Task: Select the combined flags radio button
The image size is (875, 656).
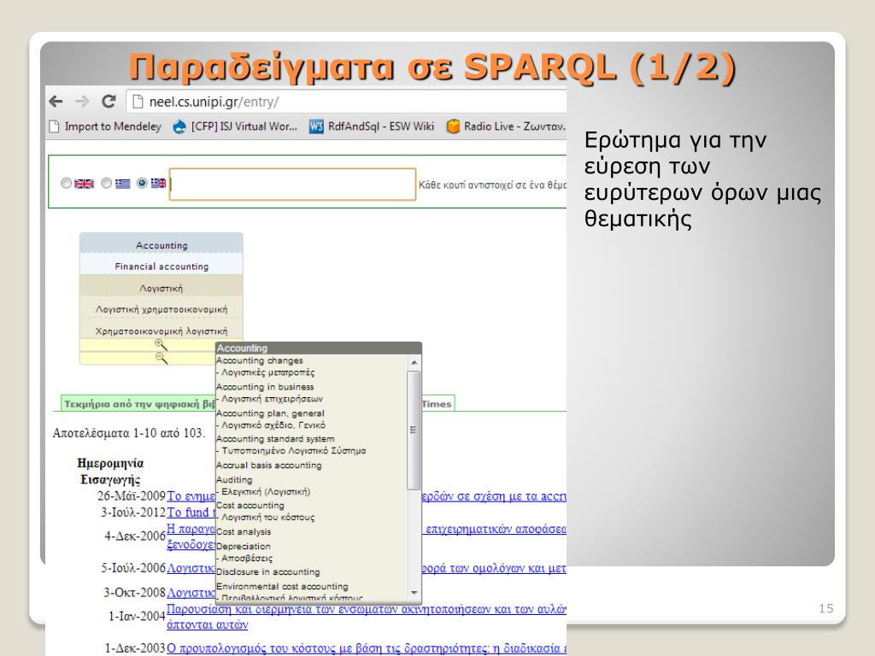Action: [143, 183]
